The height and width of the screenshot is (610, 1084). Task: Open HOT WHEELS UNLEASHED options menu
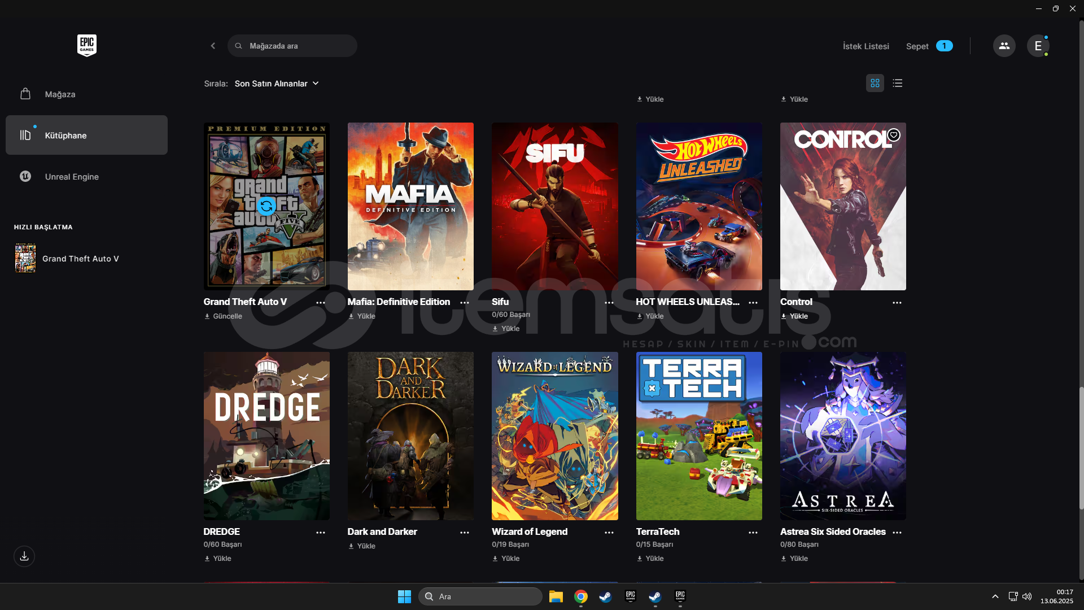click(x=753, y=303)
